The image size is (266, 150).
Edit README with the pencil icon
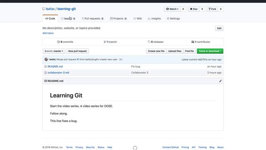pos(220,81)
